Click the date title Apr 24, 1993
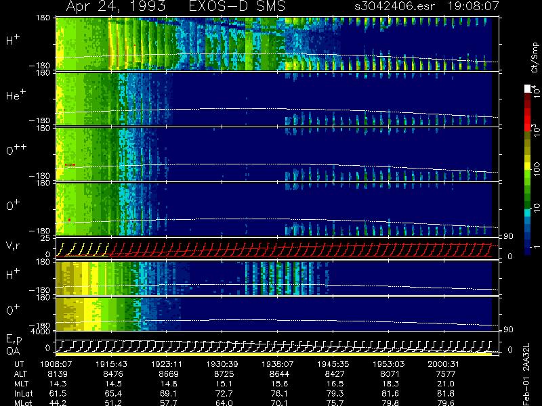 115,7
